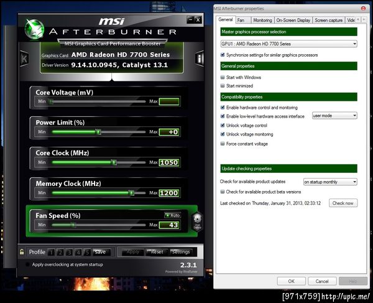
Task: Open the user mode dropdown
Action: (x=334, y=116)
